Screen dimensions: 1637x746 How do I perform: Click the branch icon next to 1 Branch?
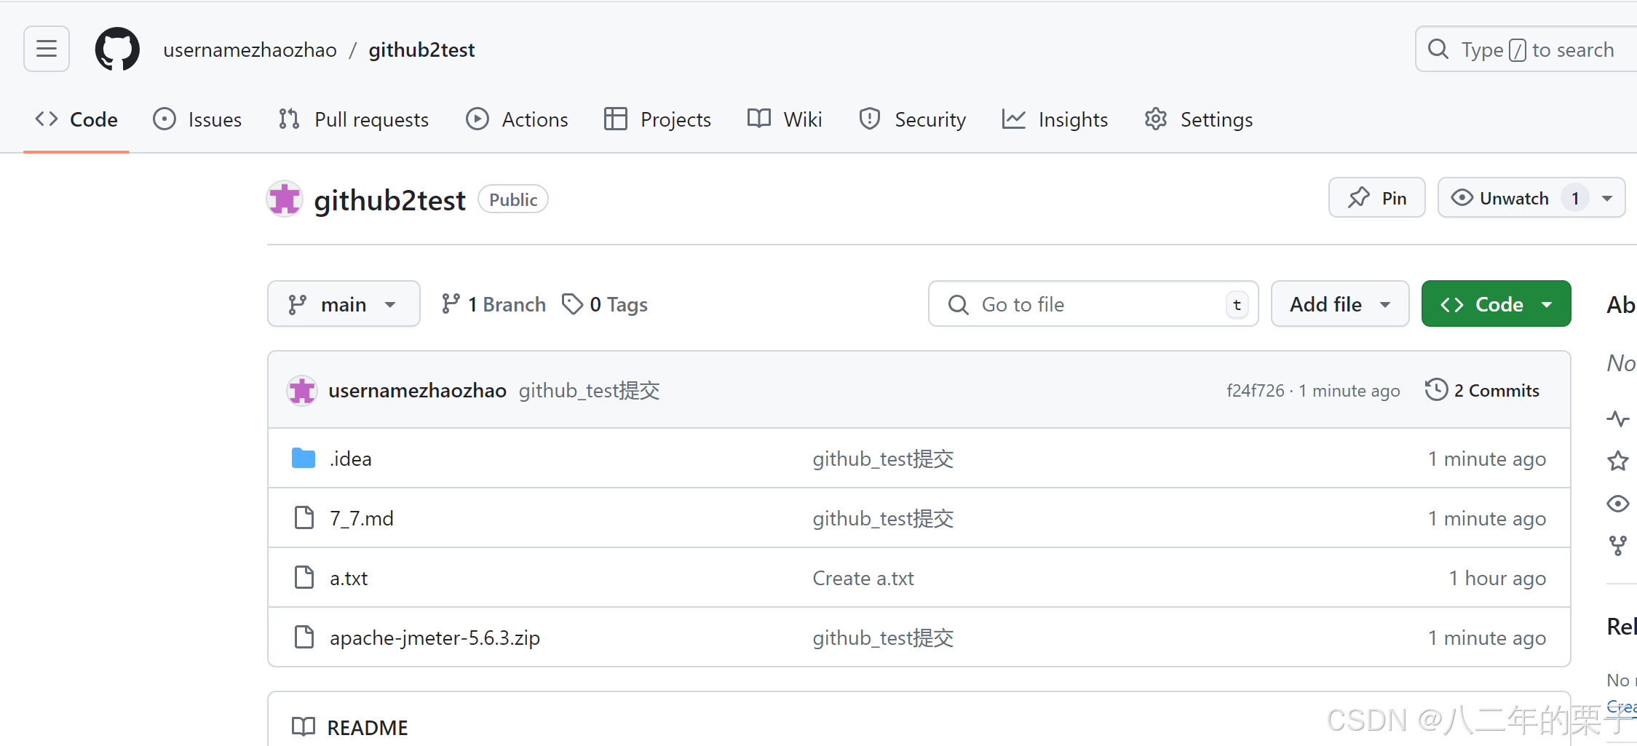451,304
